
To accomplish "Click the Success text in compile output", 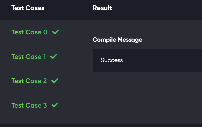I will [x=112, y=60].
